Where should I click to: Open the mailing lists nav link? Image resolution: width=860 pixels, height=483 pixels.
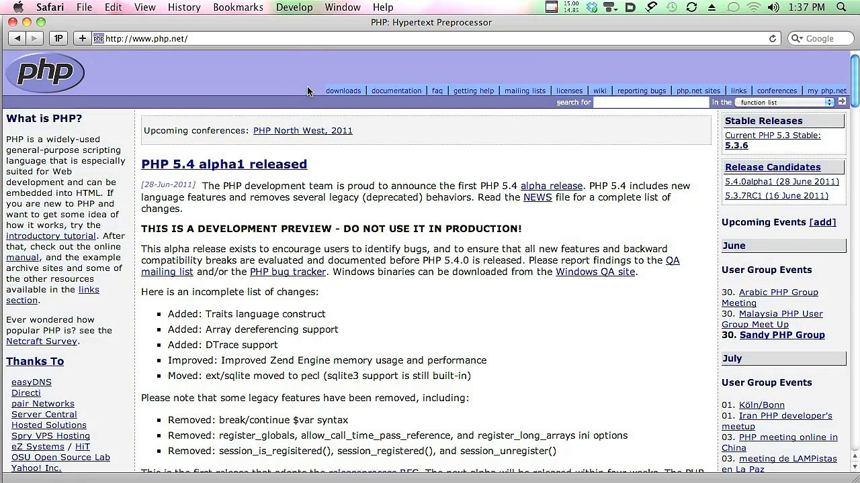pyautogui.click(x=525, y=91)
